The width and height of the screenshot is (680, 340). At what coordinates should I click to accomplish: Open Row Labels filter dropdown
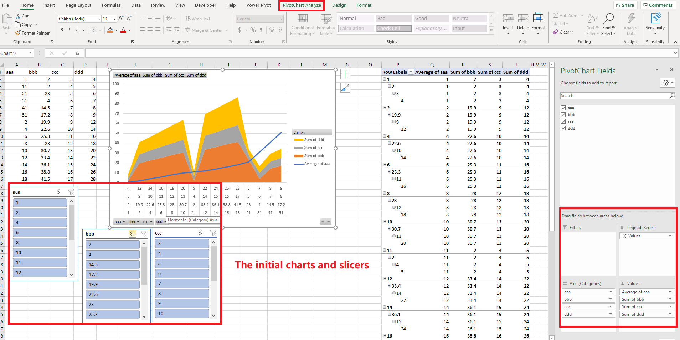(411, 72)
